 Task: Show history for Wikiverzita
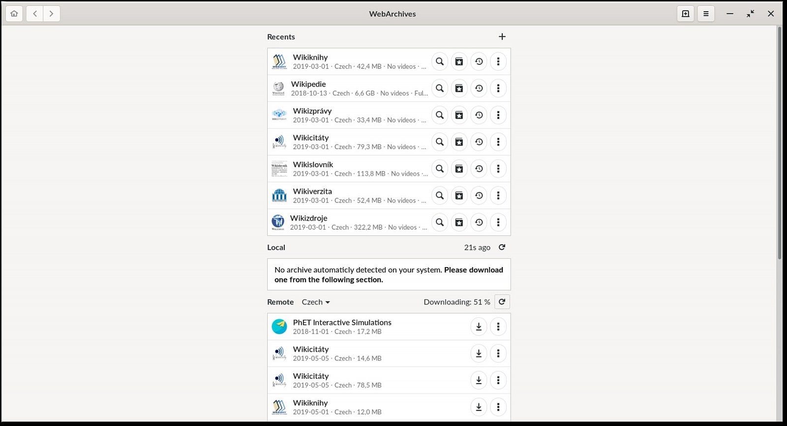point(479,195)
